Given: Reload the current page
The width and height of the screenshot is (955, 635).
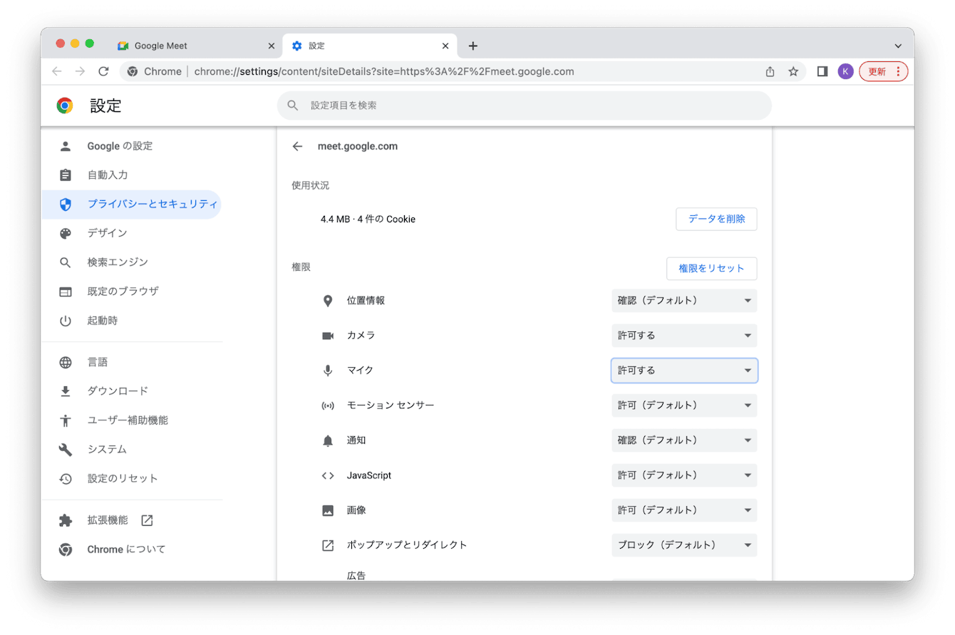Looking at the screenshot, I should pyautogui.click(x=104, y=71).
